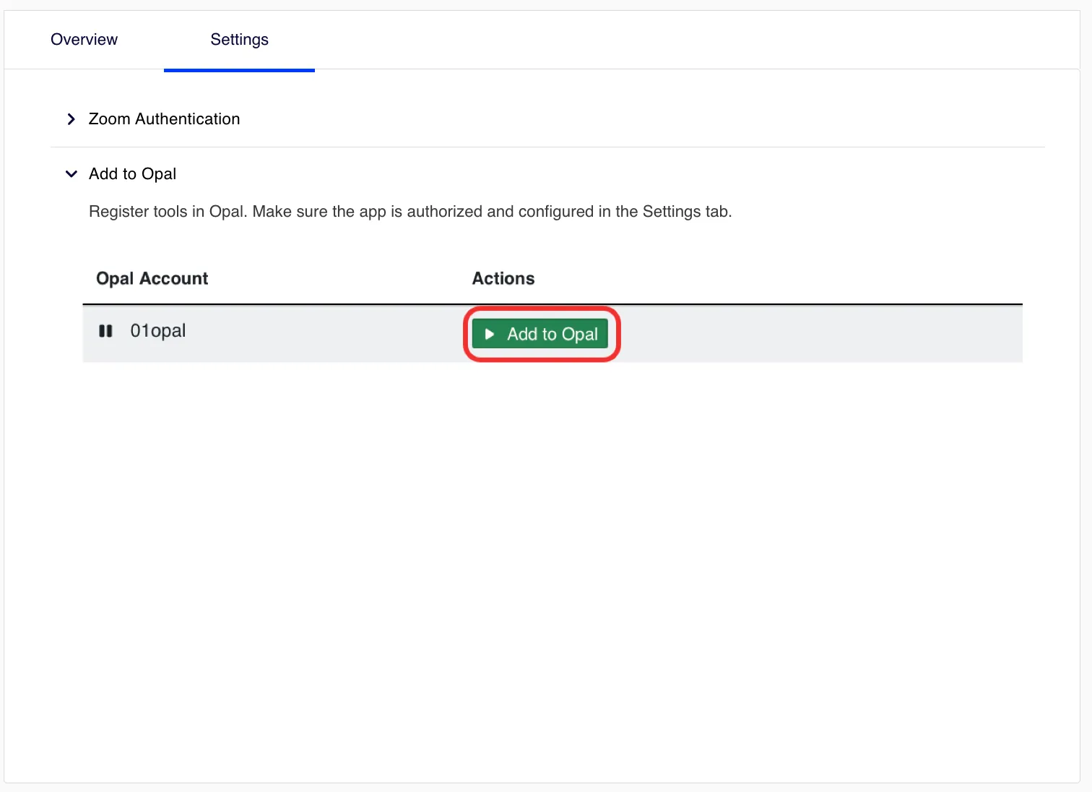Screen dimensions: 1092x792
Task: Click the Zoom Authentication section title
Action: point(164,119)
